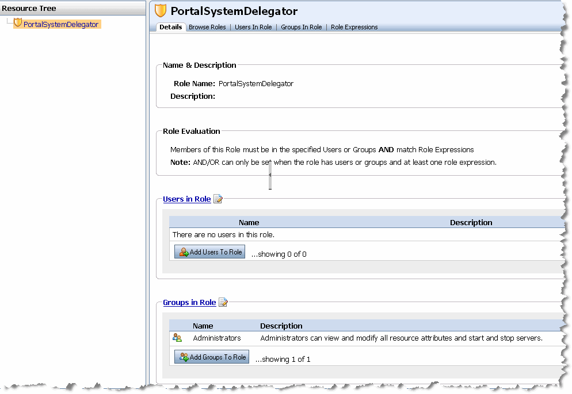Click the Add Groups To Role button
The height and width of the screenshot is (394, 572).
point(211,357)
